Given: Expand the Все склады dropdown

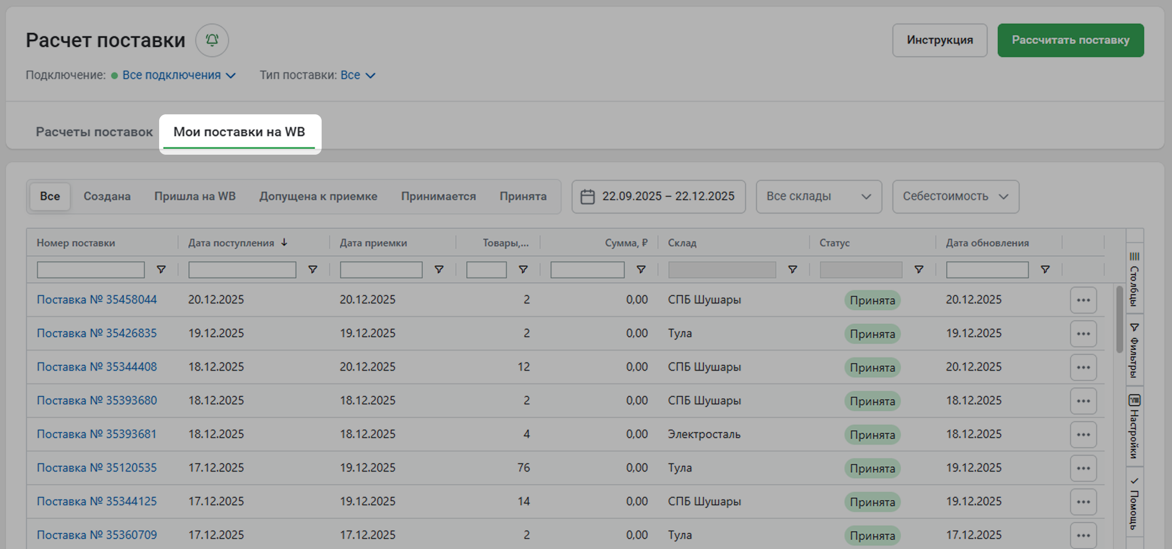Looking at the screenshot, I should pyautogui.click(x=818, y=196).
